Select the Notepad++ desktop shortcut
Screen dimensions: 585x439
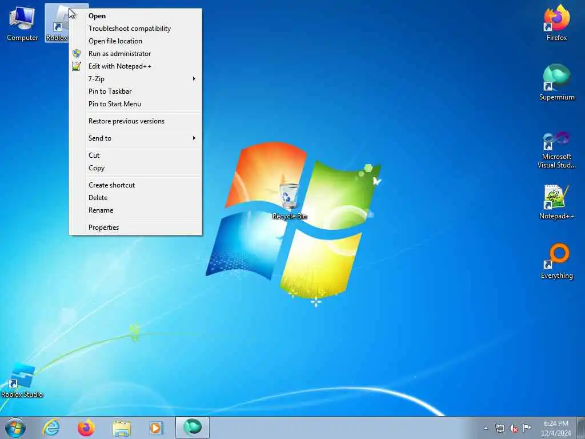click(x=556, y=202)
